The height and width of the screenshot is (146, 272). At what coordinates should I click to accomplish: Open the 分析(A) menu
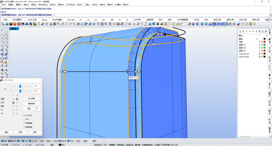click(95, 5)
